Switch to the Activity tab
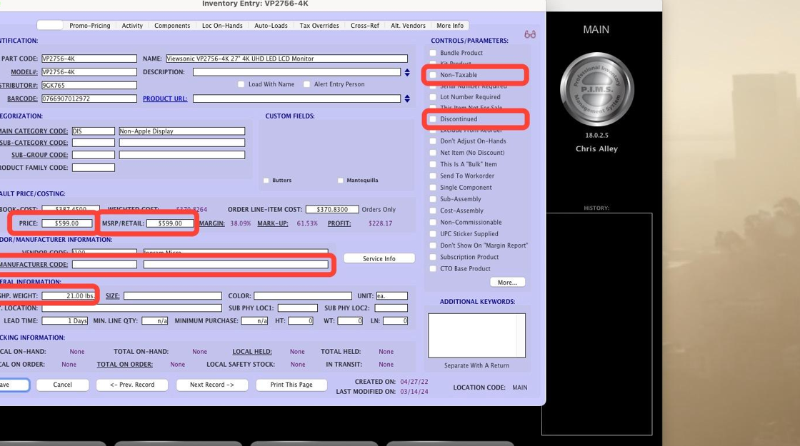 coord(132,26)
